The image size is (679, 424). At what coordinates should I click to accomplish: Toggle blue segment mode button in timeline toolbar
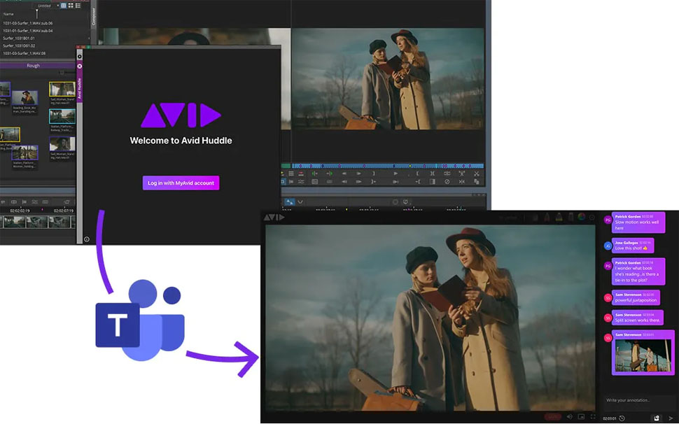pyautogui.click(x=289, y=202)
